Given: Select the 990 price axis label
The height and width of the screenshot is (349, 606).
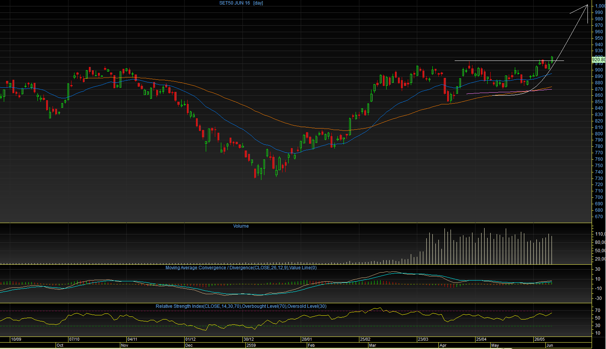Looking at the screenshot, I should click(599, 12).
